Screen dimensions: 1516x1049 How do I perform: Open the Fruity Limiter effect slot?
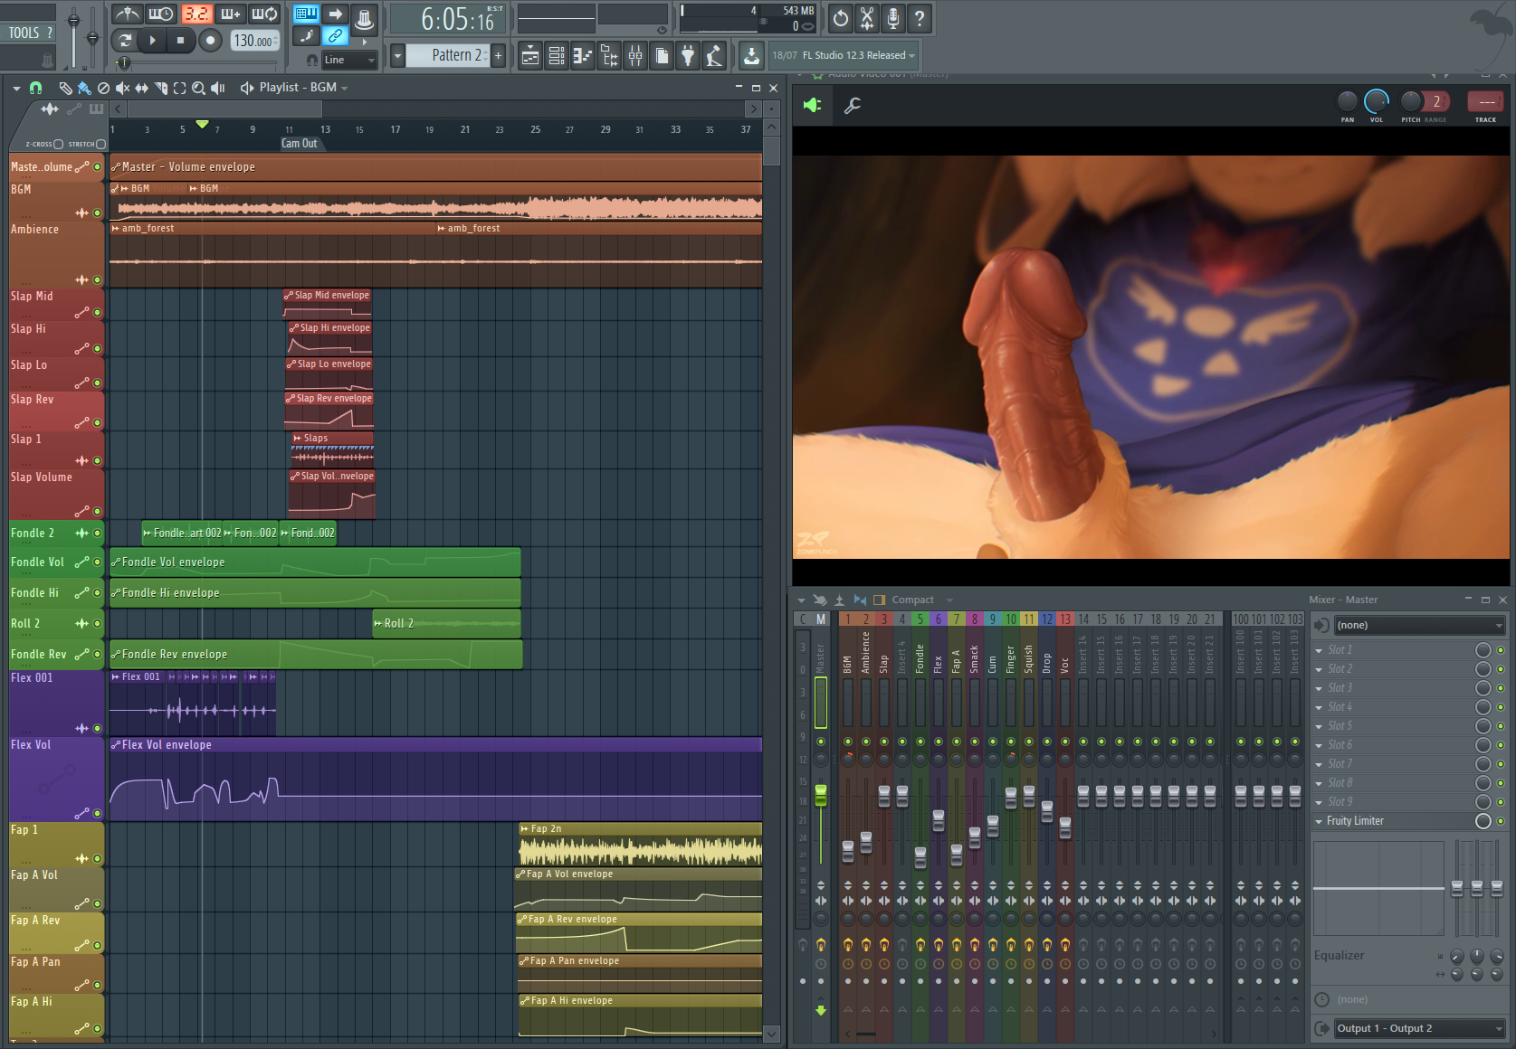[x=1394, y=821]
